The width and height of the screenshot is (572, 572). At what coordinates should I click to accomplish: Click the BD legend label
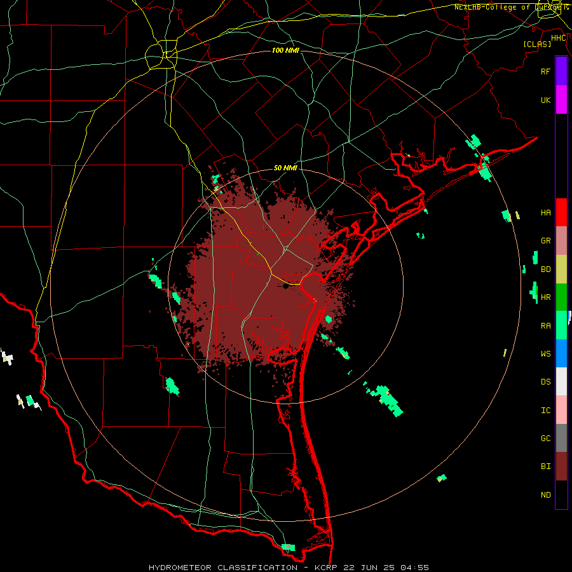(x=545, y=269)
